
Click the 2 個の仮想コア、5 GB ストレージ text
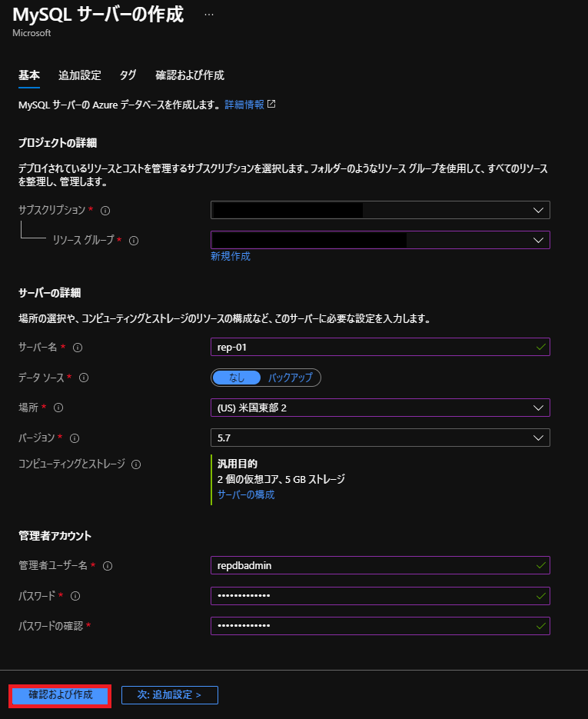tap(281, 479)
